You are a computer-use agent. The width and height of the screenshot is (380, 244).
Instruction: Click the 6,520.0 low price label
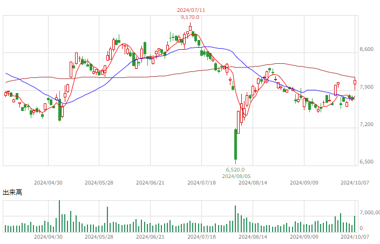coord(235,170)
